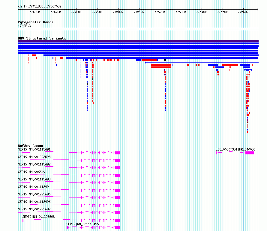
Task: Open SEPT9|NM_001113492 transcript label
Action: (34, 164)
